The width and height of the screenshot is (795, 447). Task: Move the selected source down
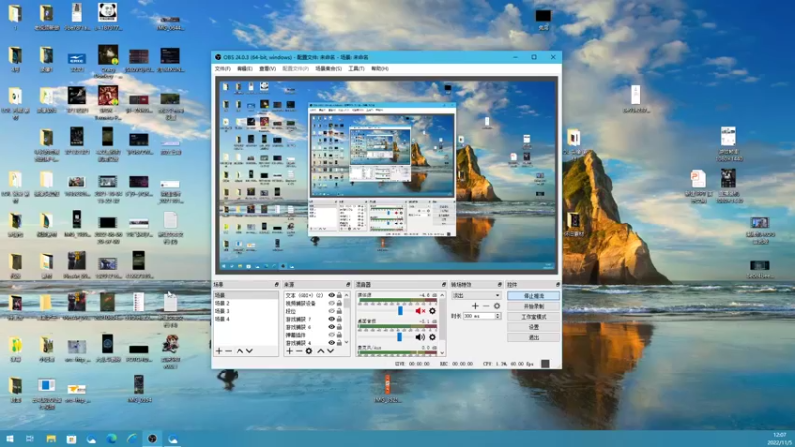[330, 351]
